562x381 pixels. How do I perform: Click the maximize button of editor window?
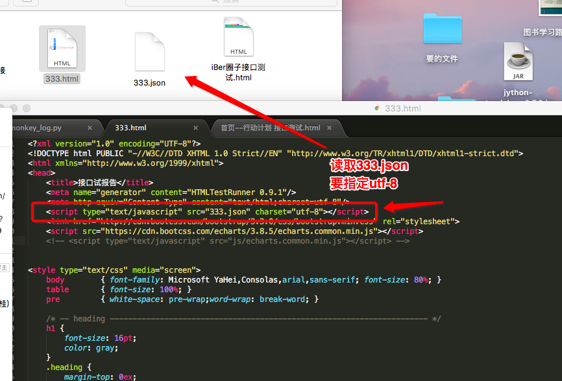click(27, 108)
